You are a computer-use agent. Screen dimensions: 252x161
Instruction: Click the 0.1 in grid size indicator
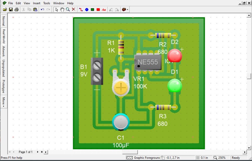(204, 158)
